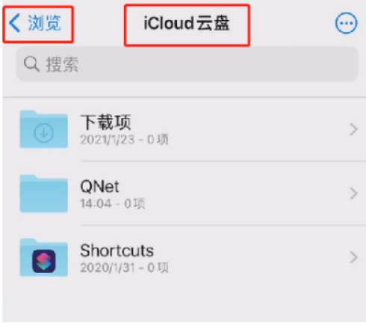
Task: Go back via the 浏览 label
Action: 44,23
